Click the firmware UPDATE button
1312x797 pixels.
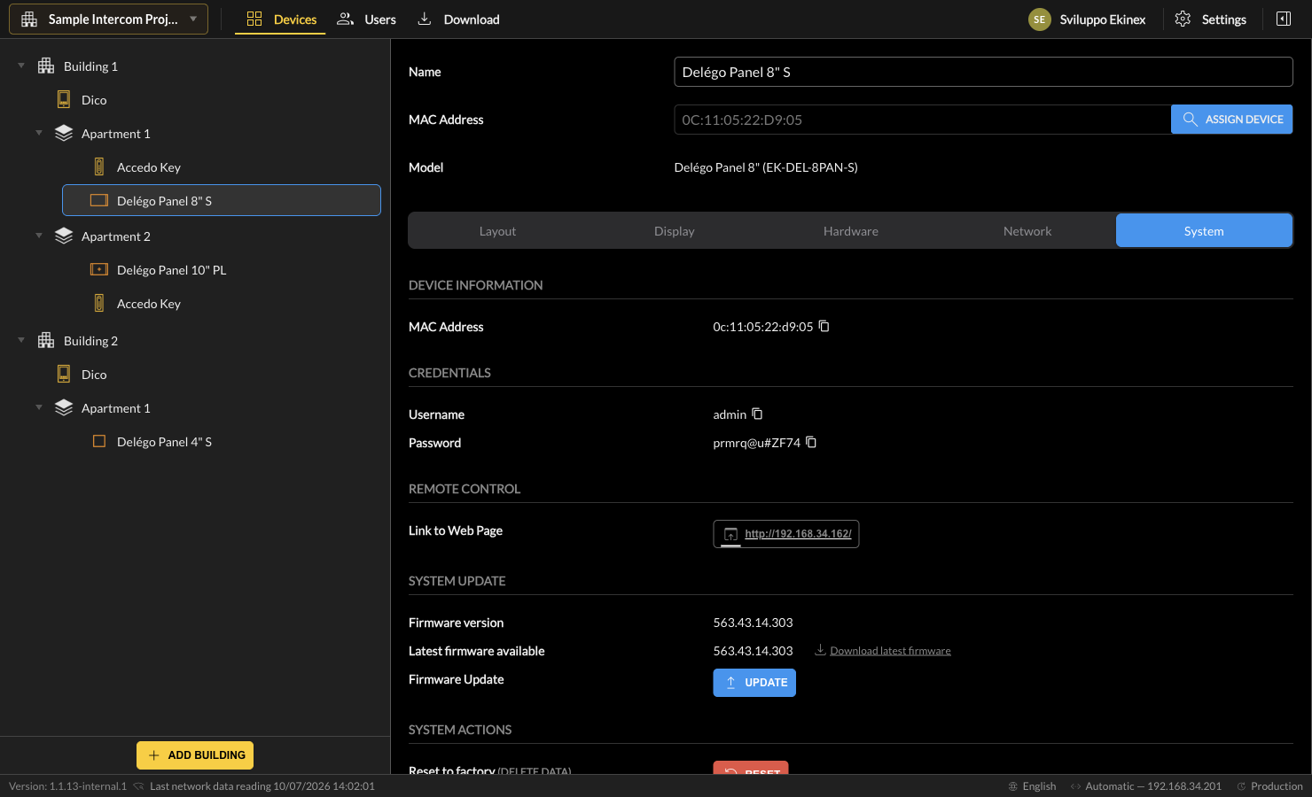[x=754, y=683]
